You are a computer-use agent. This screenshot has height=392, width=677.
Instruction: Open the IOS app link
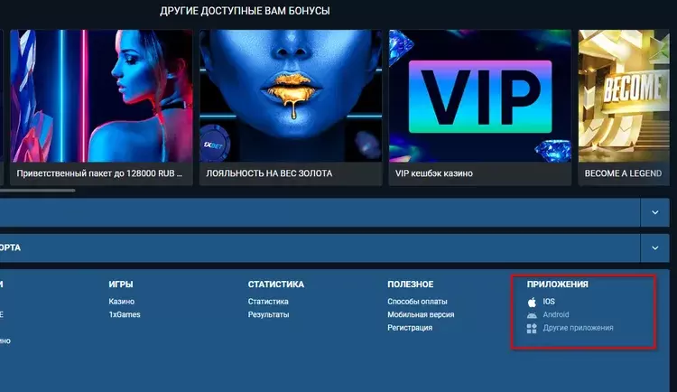pos(549,302)
